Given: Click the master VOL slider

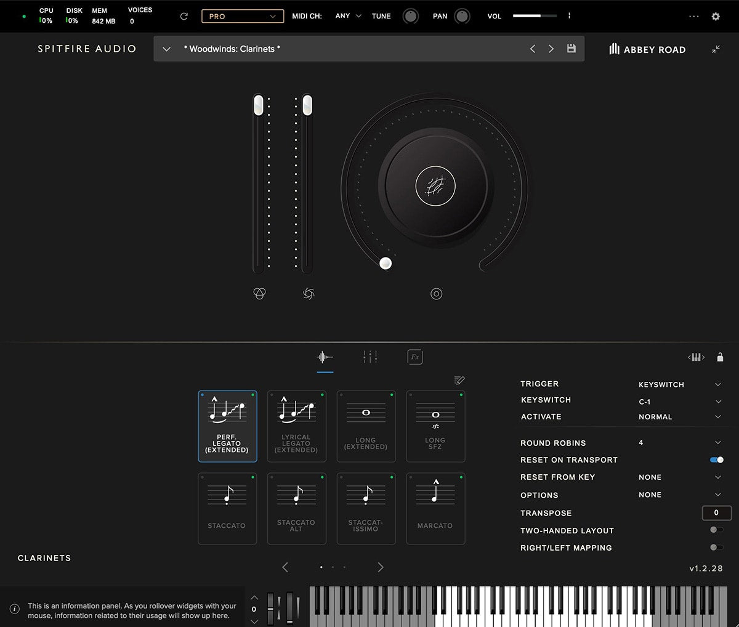Looking at the screenshot, I should tap(534, 16).
